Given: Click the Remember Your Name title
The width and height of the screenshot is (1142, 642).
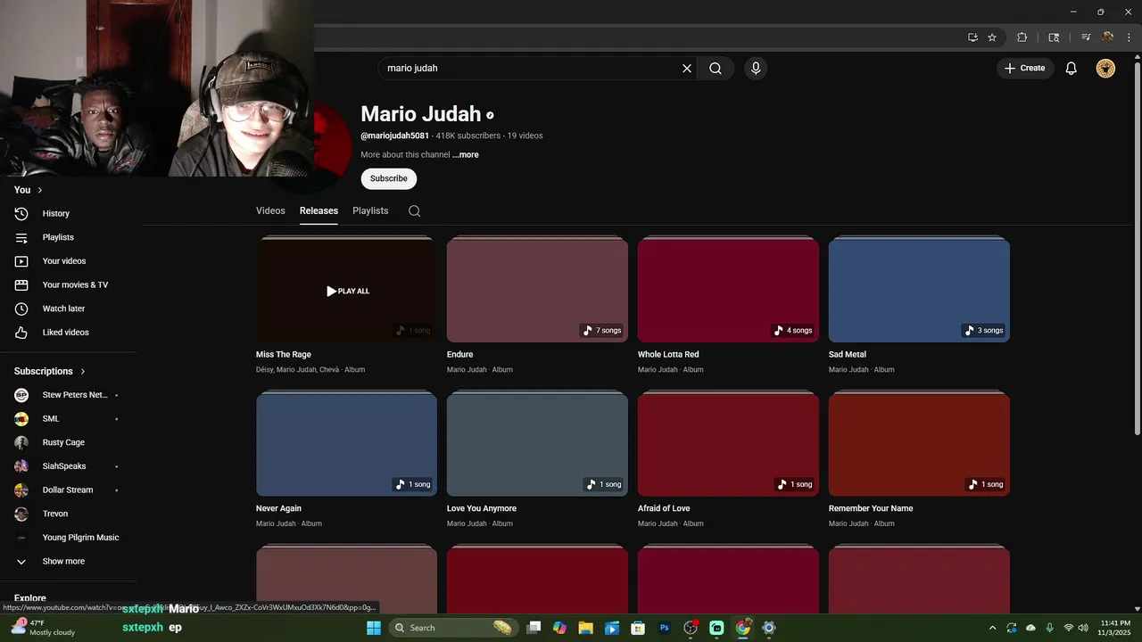Looking at the screenshot, I should (x=871, y=508).
